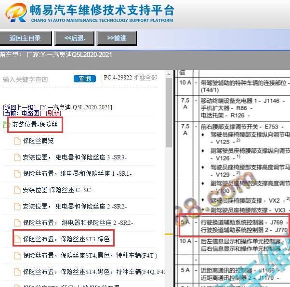Click table text 后右信息显示和操作单元控制器

[x=241, y=248]
